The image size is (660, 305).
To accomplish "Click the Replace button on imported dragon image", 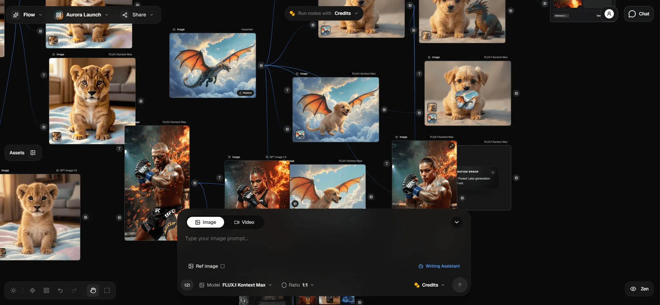I will (246, 93).
